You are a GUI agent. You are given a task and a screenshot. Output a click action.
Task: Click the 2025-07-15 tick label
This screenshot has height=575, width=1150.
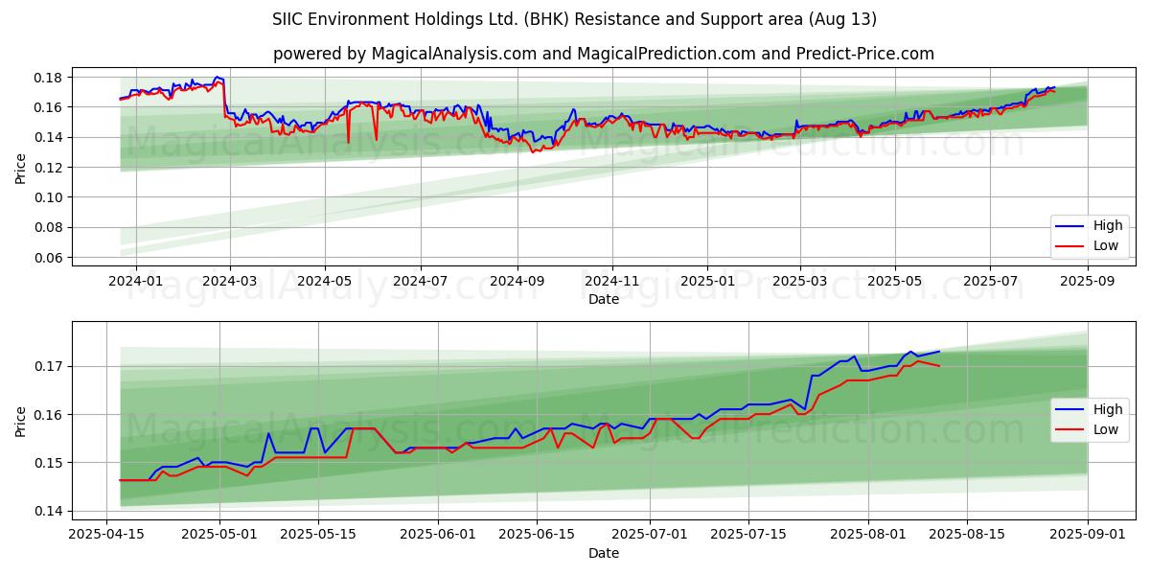(x=748, y=535)
